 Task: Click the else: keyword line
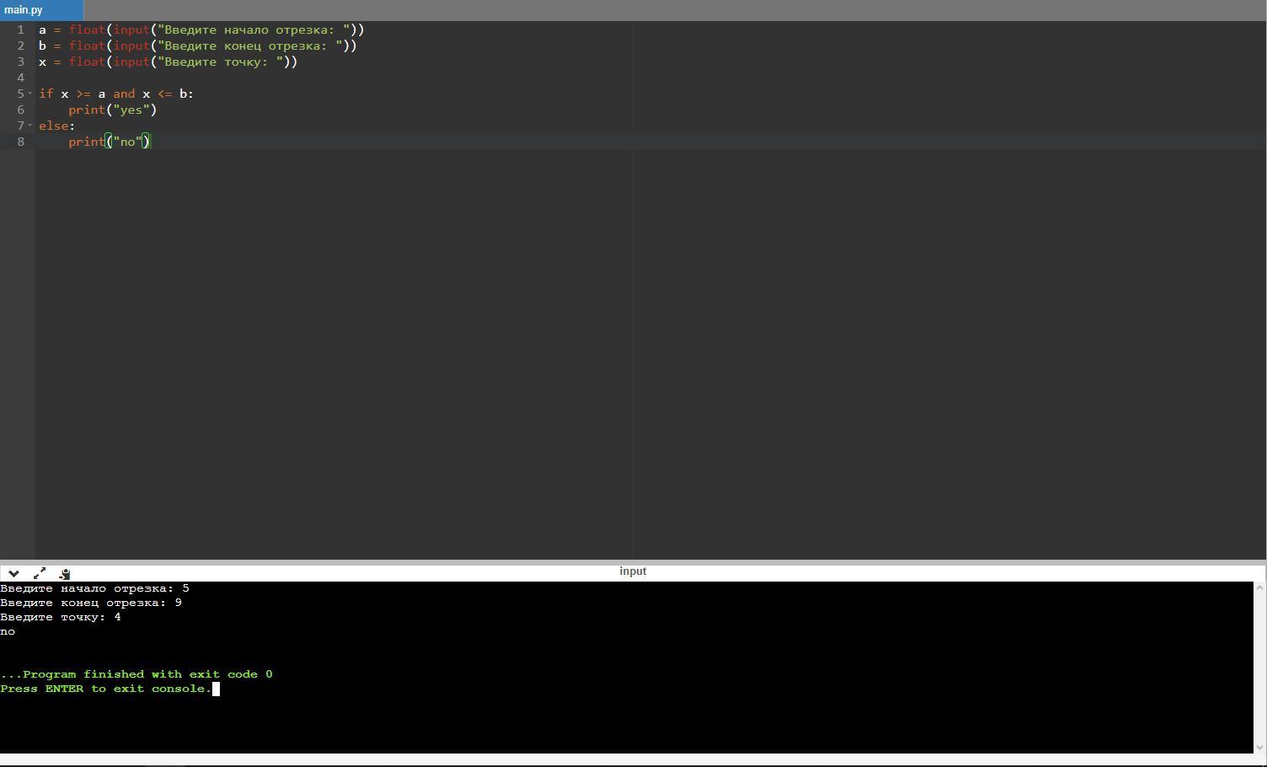pos(56,126)
